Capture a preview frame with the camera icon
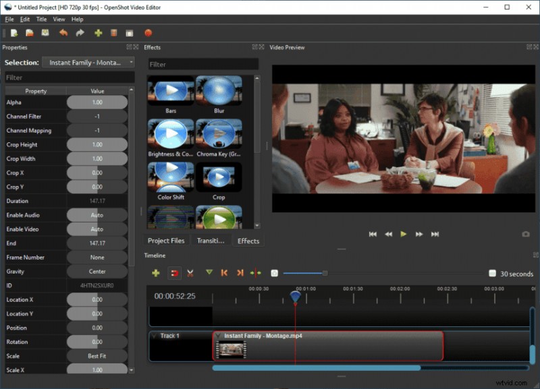Image resolution: width=540 pixels, height=389 pixels. coord(525,233)
